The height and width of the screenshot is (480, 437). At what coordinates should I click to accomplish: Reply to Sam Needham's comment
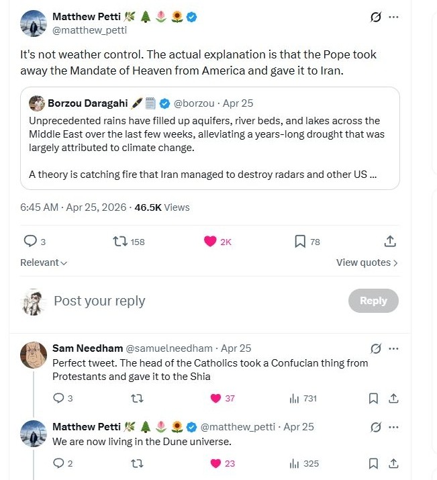[58, 398]
